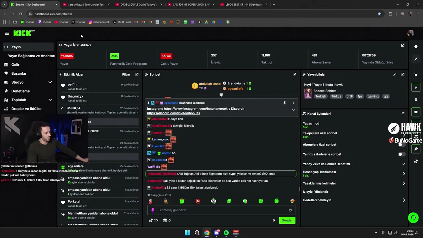Click the points infinity icon below message box

(x=153, y=220)
